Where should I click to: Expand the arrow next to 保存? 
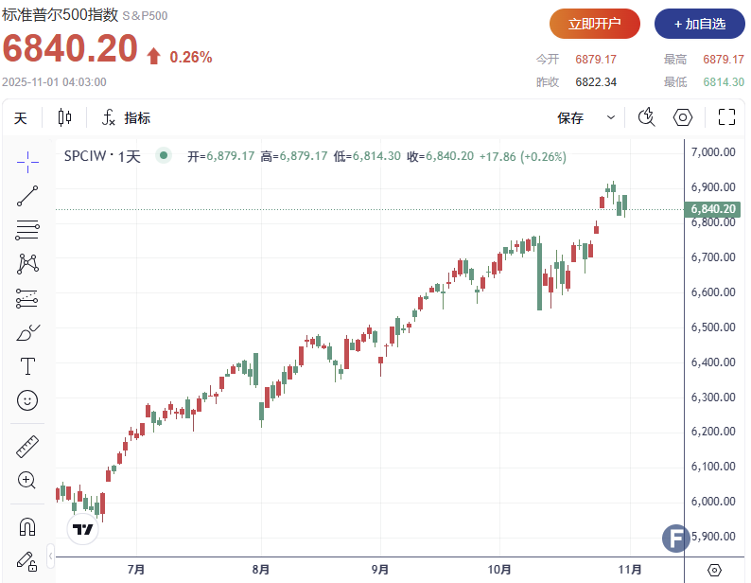[611, 118]
